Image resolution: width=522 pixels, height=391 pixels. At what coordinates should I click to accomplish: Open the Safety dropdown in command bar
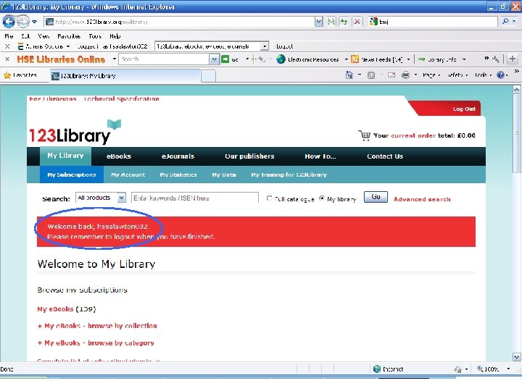[x=457, y=75]
